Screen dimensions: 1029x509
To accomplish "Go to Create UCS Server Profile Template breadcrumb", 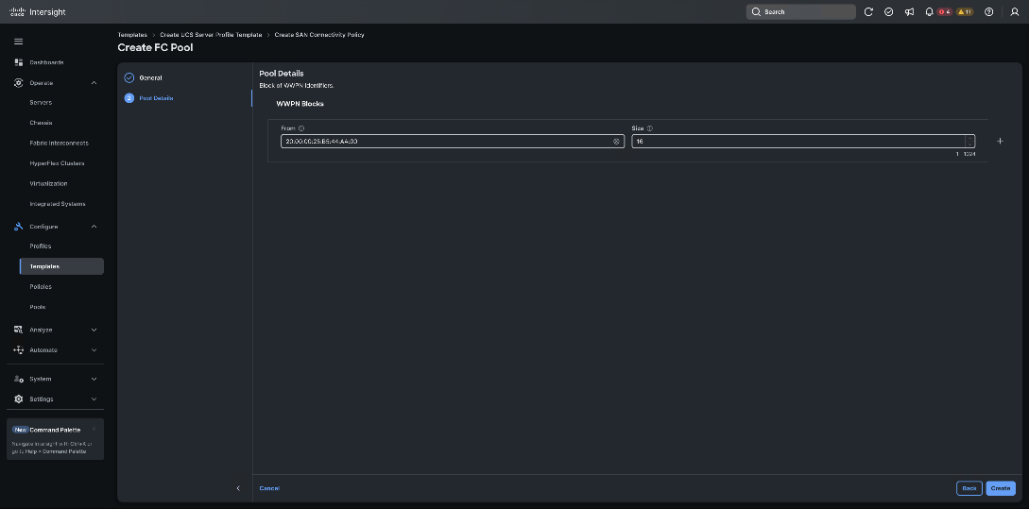I will [x=211, y=34].
